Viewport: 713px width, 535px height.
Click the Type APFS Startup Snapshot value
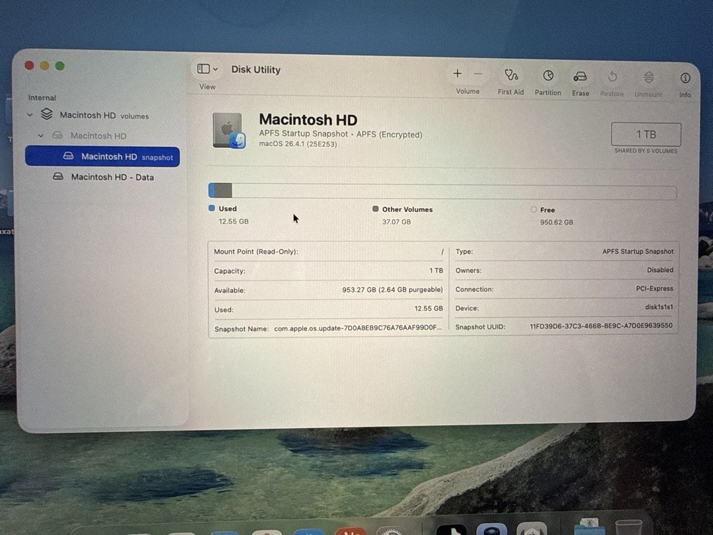coord(638,251)
